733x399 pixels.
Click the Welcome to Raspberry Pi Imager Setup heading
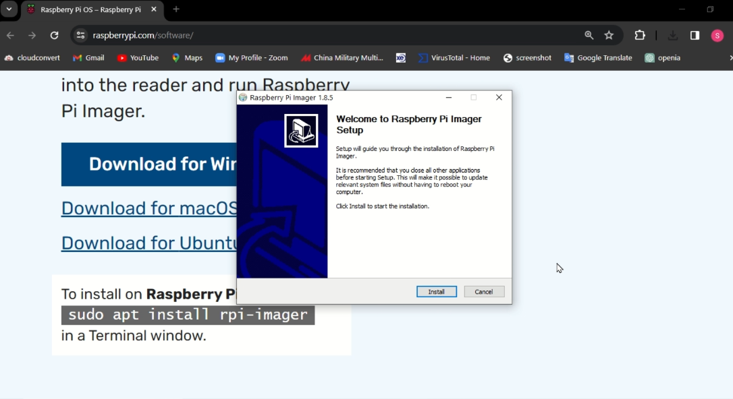409,125
